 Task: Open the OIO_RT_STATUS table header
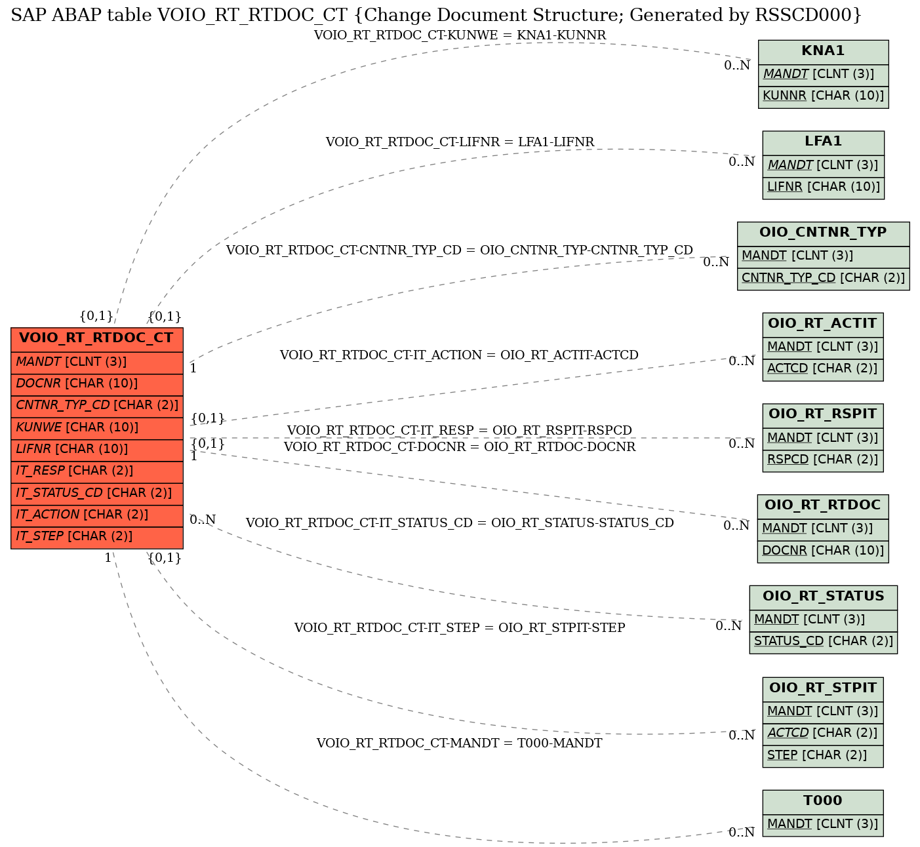(823, 597)
